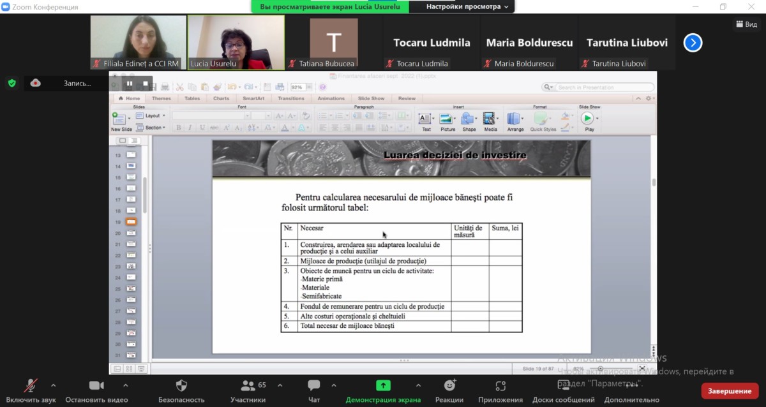
Task: Open the Slide Show ribbon tab
Action: [x=372, y=99]
